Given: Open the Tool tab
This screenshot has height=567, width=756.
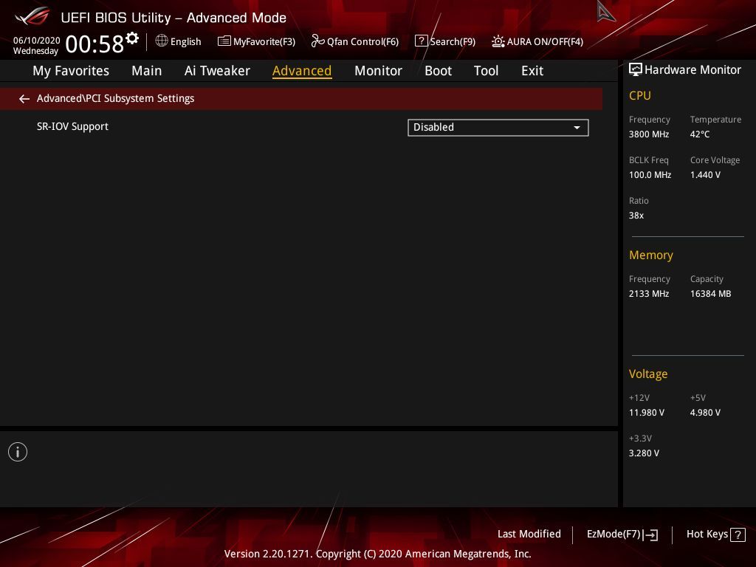Looking at the screenshot, I should (x=486, y=71).
